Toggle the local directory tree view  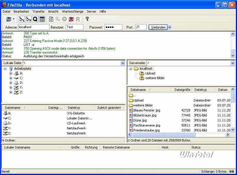(x=22, y=19)
